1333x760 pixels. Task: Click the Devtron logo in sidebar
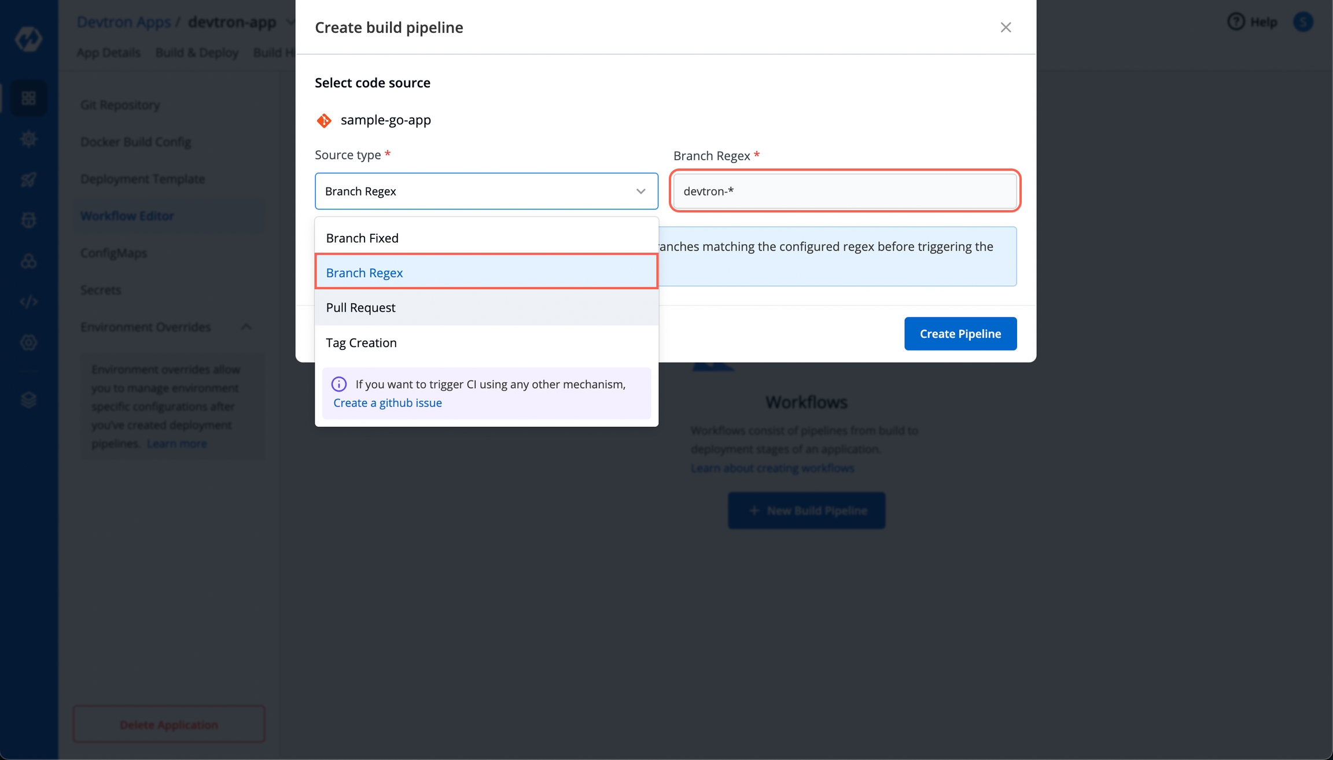tap(28, 39)
